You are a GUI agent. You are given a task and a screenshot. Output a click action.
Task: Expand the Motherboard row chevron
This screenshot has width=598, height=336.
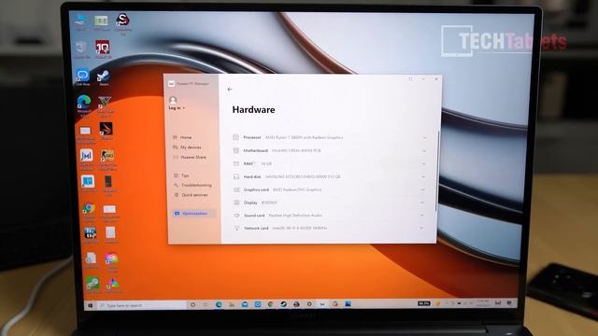424,151
